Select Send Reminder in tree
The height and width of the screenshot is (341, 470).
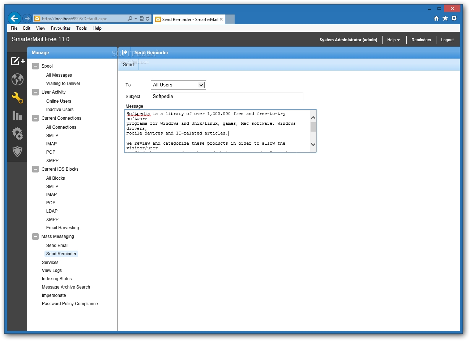pyautogui.click(x=61, y=254)
